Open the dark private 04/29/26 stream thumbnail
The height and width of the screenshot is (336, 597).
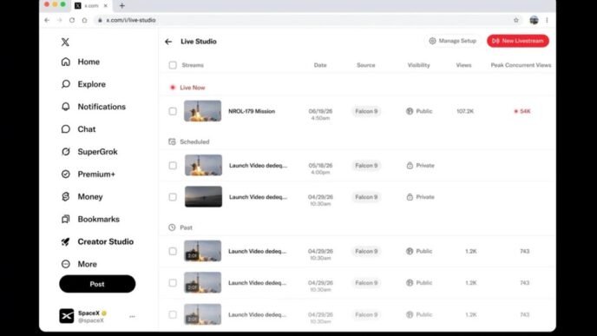tap(203, 196)
